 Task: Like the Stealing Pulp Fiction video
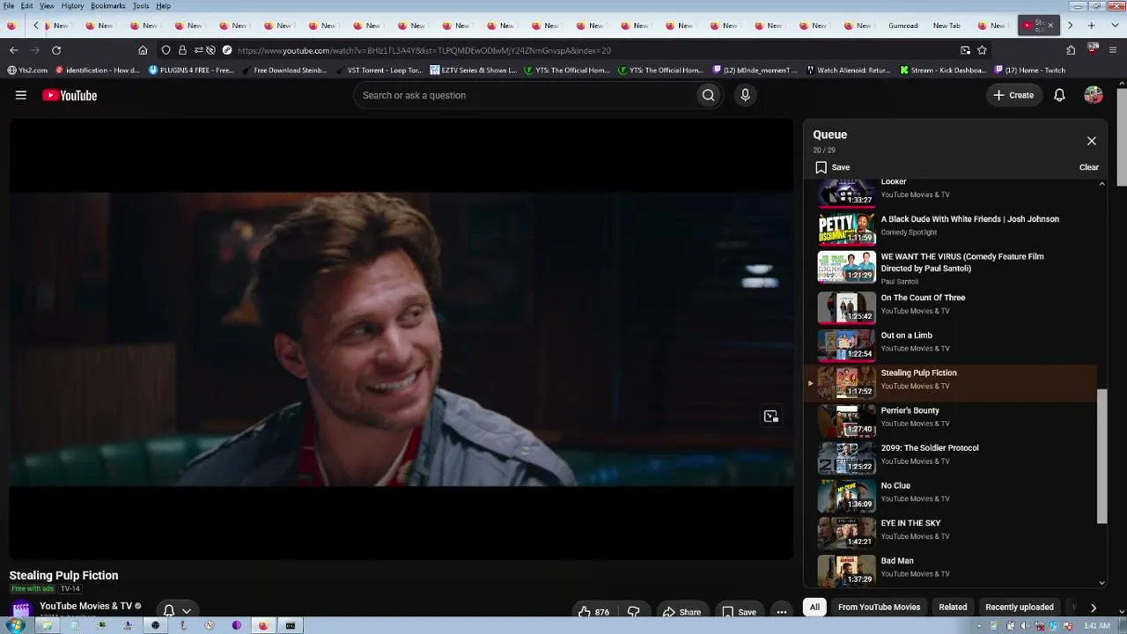pos(593,611)
